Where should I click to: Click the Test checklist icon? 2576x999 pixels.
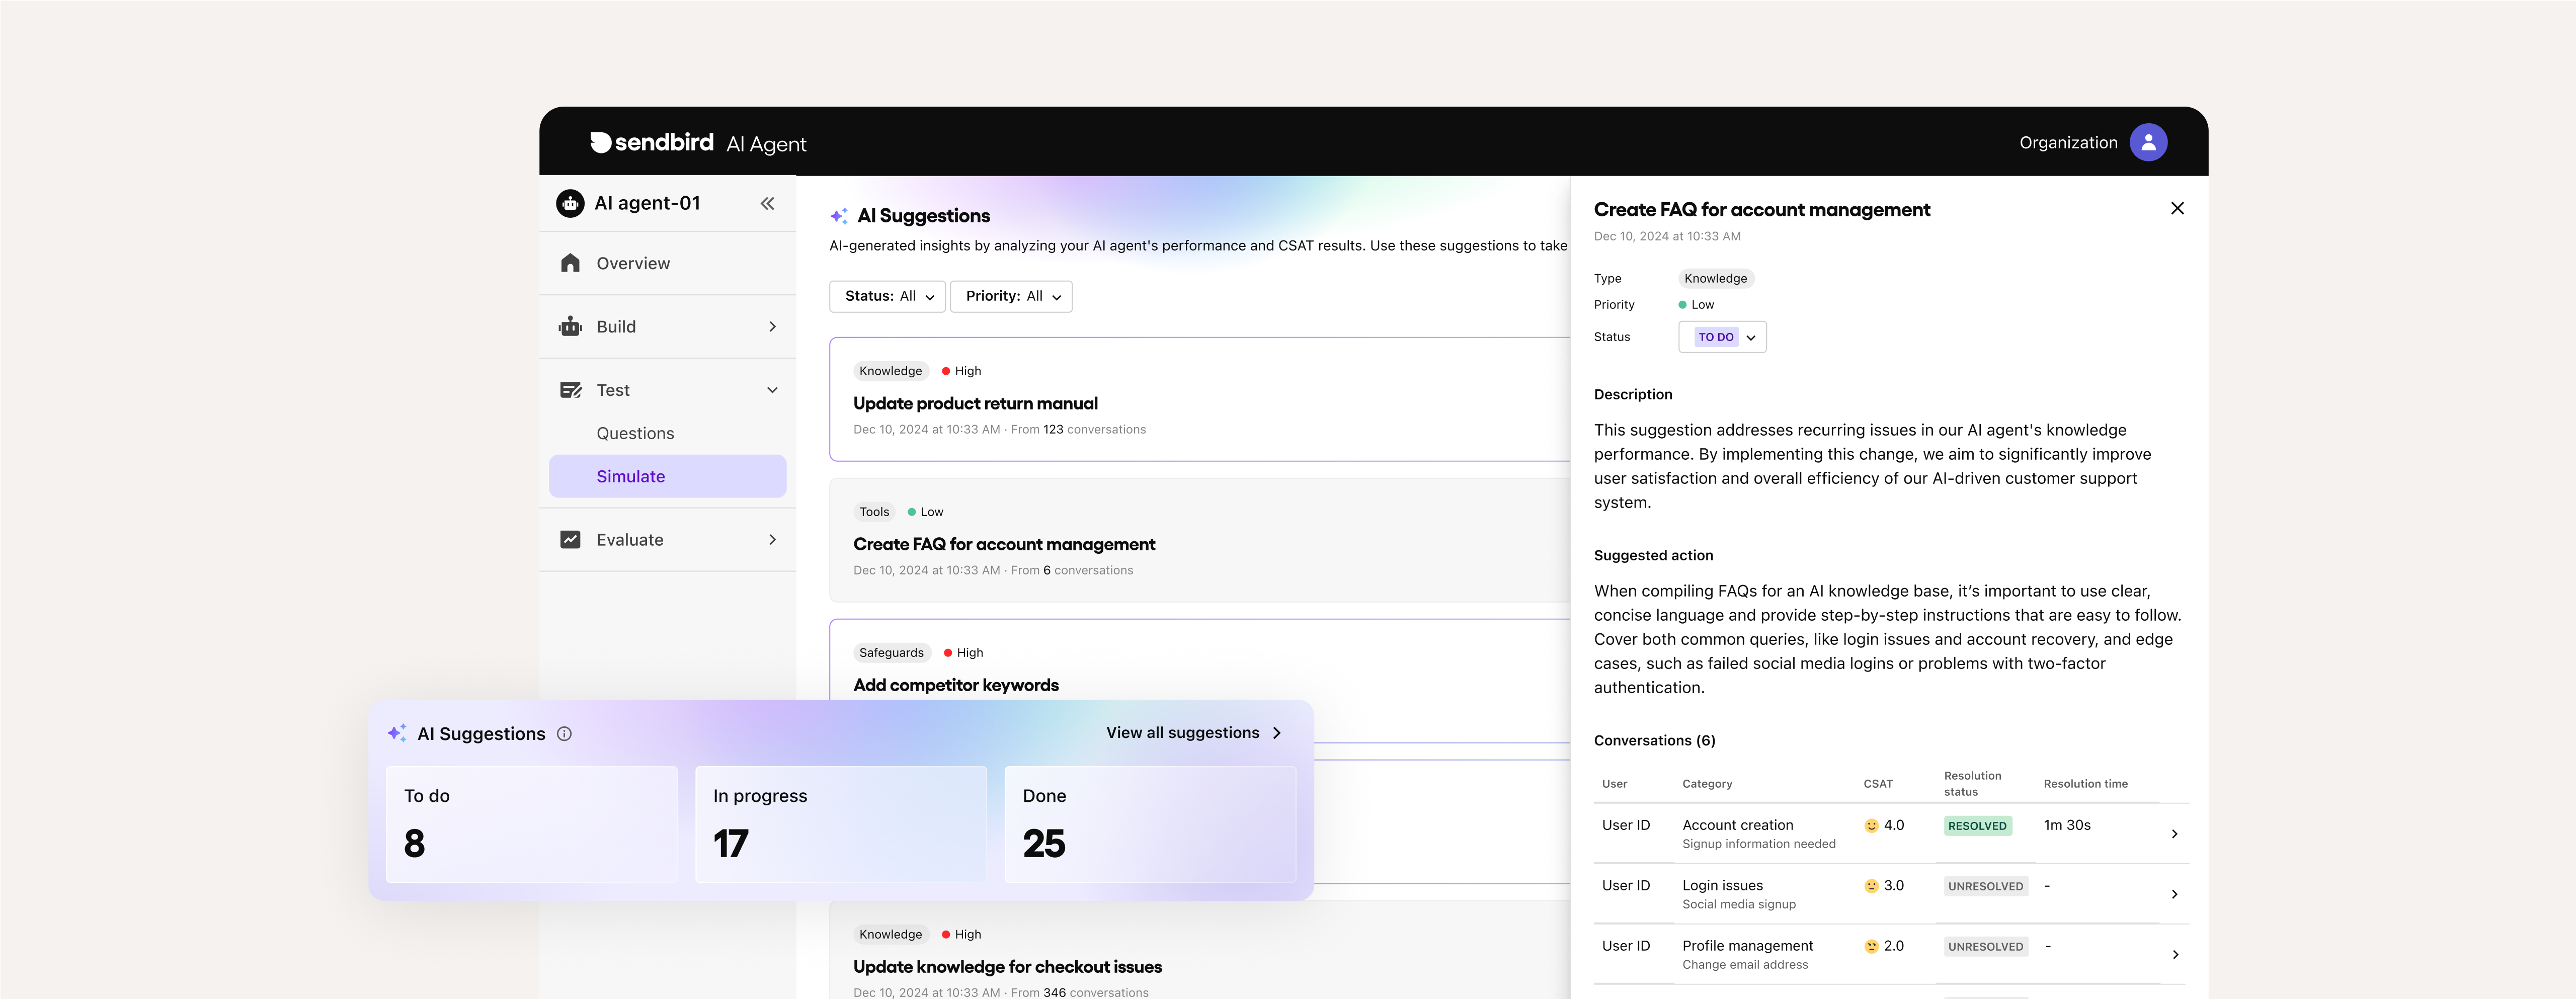(x=570, y=390)
